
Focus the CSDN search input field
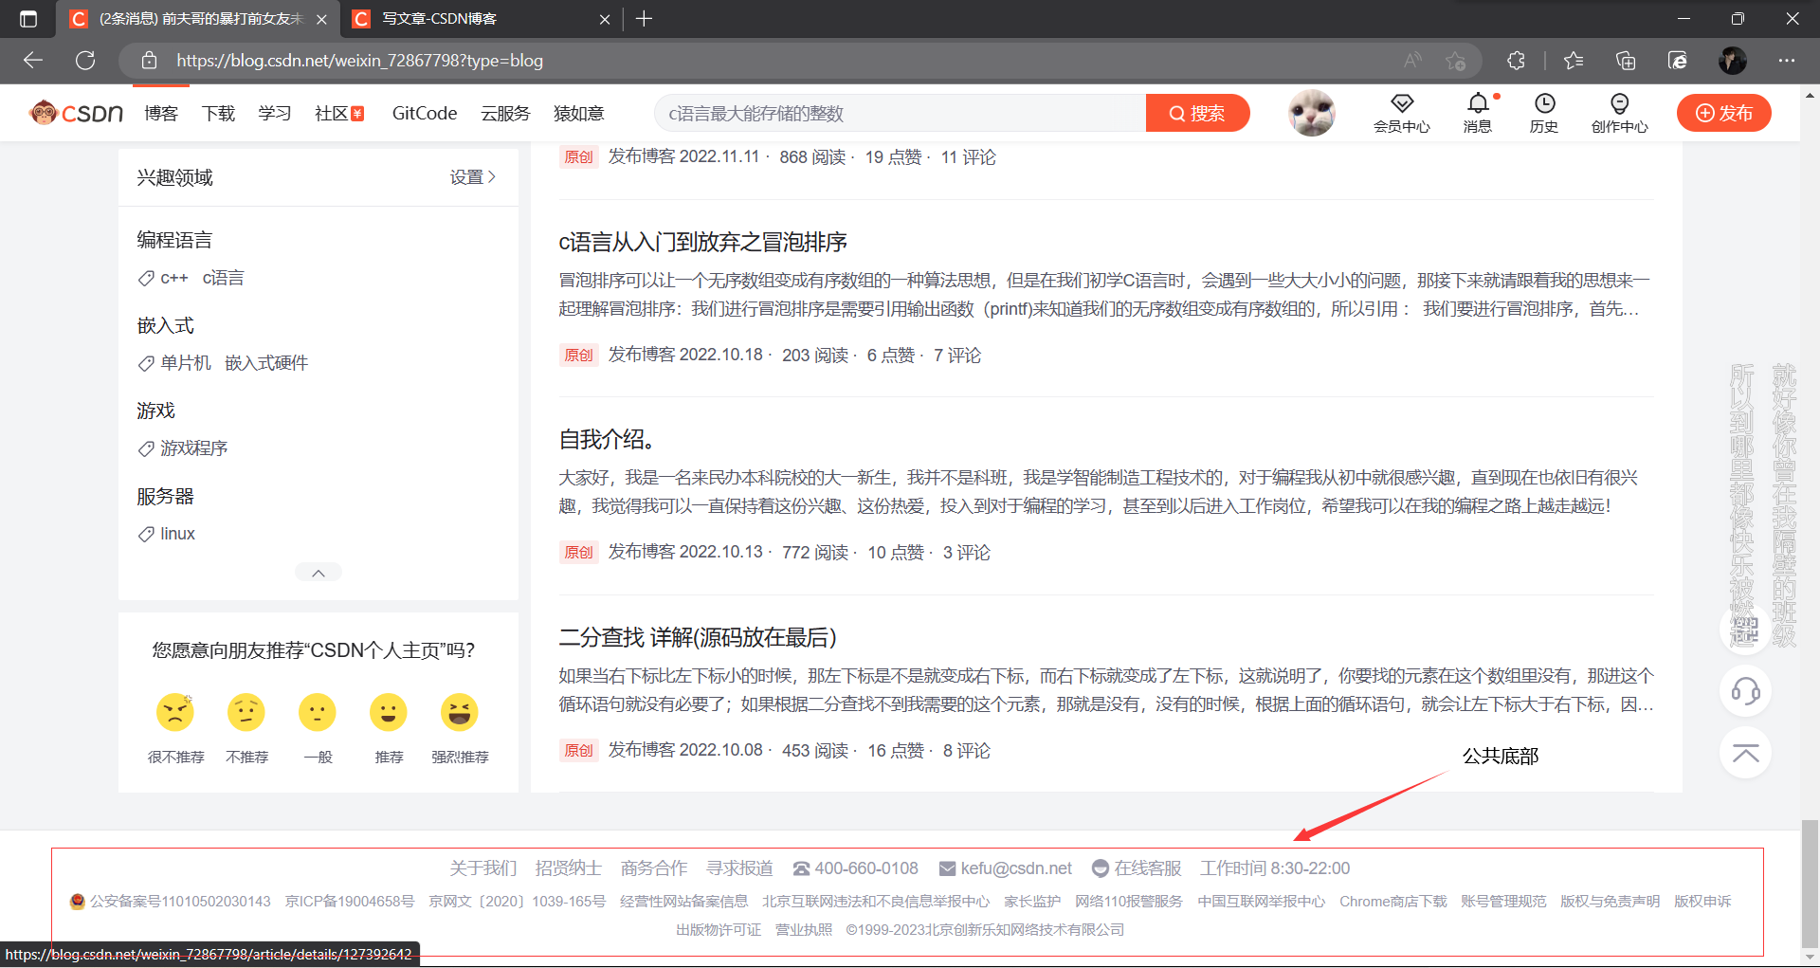click(x=901, y=113)
